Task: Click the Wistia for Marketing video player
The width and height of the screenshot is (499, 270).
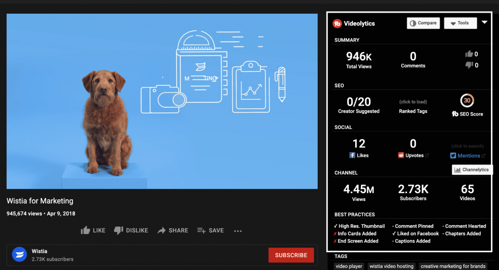Action: (162, 101)
